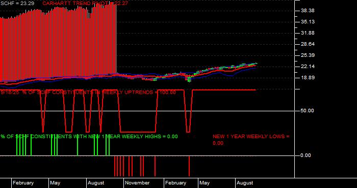Viewport: 357px width, 188px height.
Task: Click the 35.13 price axis value
Action: [308, 22]
